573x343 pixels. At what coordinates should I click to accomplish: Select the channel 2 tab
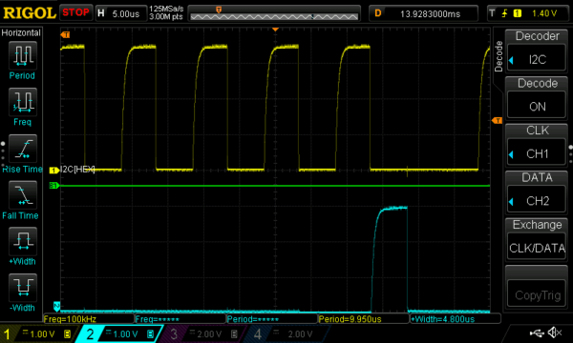click(118, 333)
